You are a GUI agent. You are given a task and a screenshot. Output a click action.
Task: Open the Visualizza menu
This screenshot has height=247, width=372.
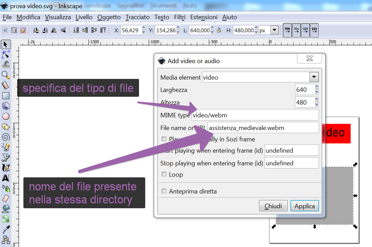click(x=58, y=17)
